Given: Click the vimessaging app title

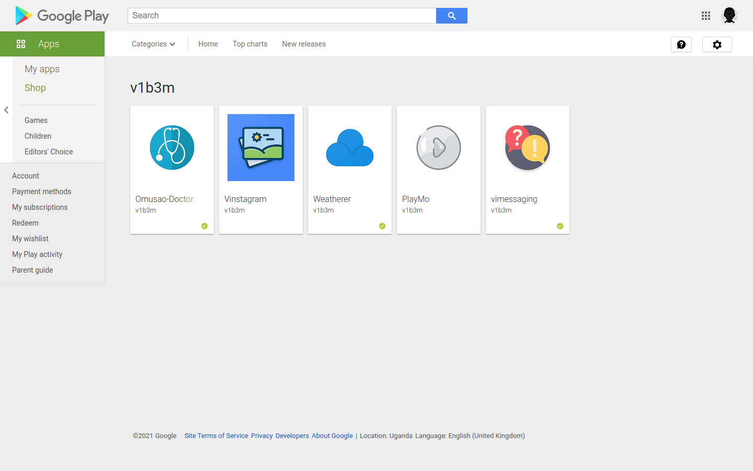Looking at the screenshot, I should (x=514, y=199).
